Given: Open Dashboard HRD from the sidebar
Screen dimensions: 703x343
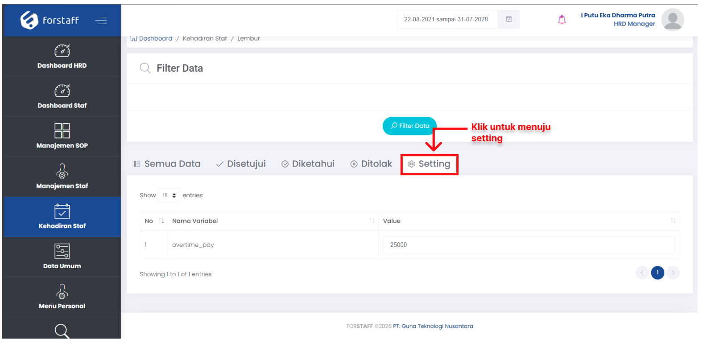Looking at the screenshot, I should [x=62, y=57].
